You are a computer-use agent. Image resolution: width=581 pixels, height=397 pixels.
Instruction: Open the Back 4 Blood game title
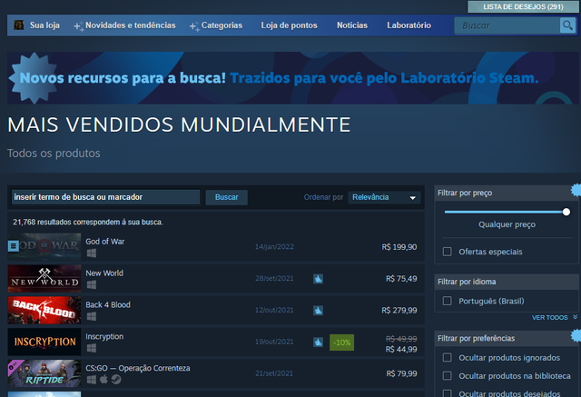point(108,304)
